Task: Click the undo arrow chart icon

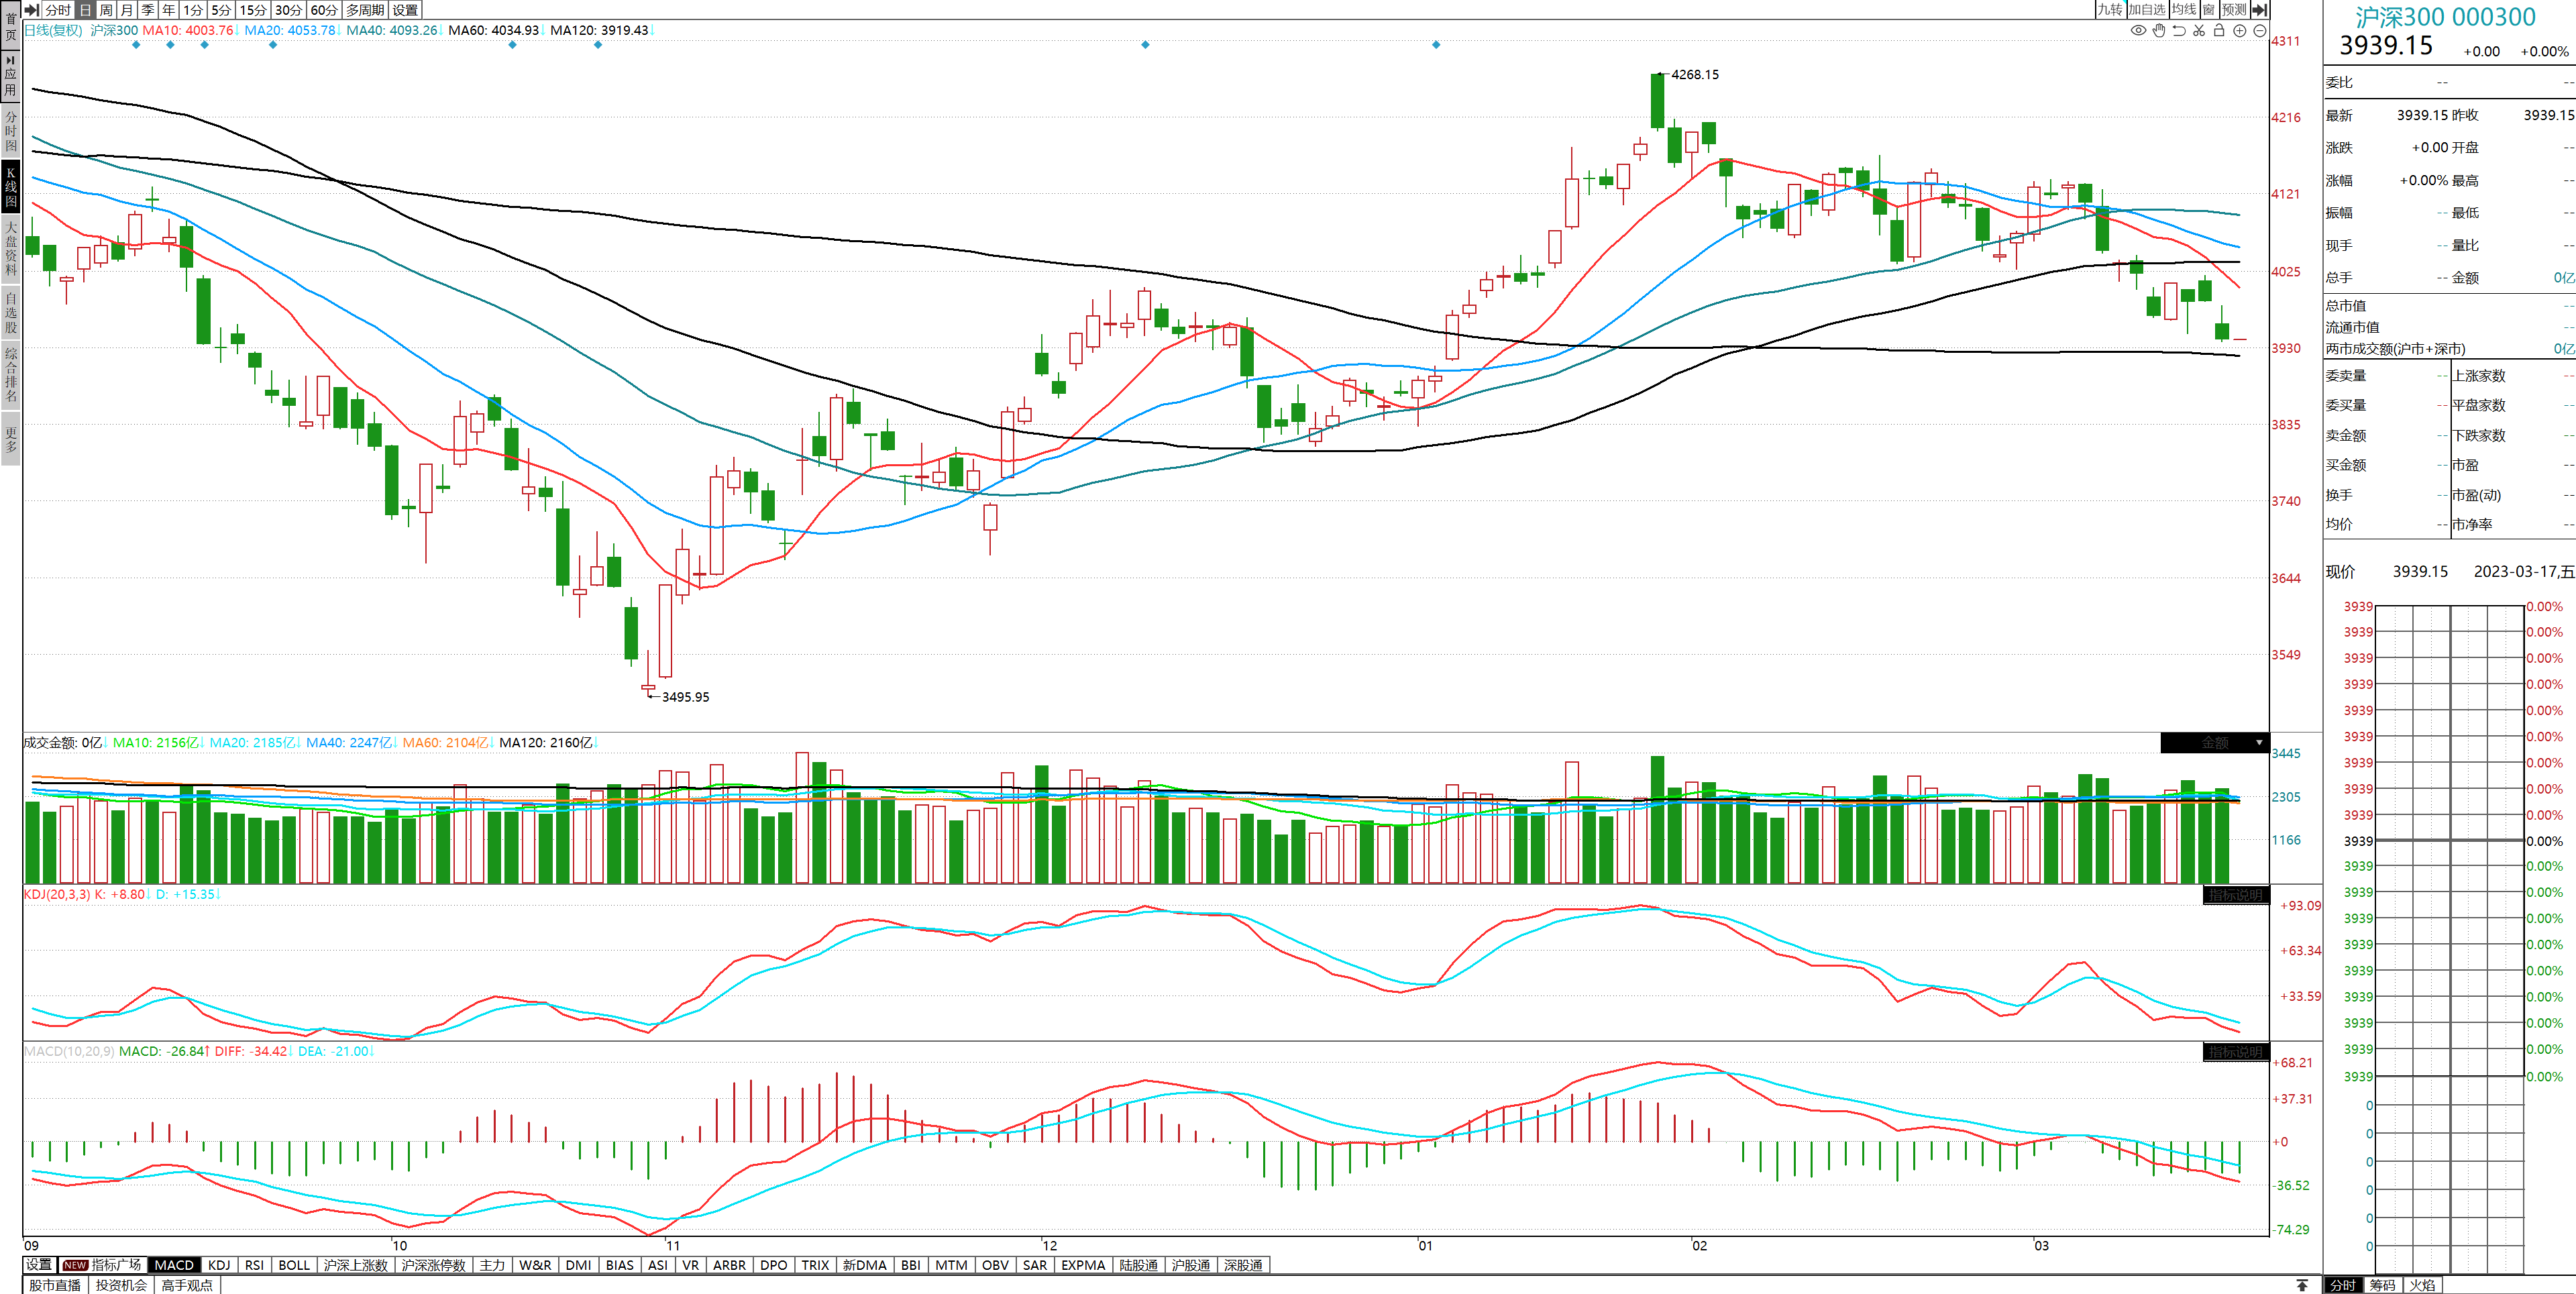Action: (x=2179, y=31)
